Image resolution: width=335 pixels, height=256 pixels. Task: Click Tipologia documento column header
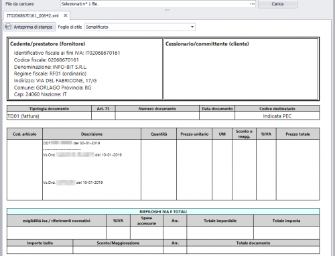pyautogui.click(x=49, y=109)
